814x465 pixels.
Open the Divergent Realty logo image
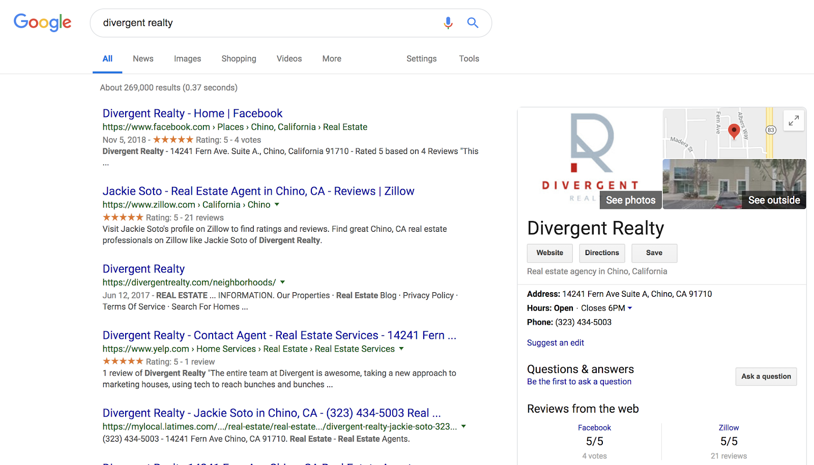pyautogui.click(x=590, y=158)
